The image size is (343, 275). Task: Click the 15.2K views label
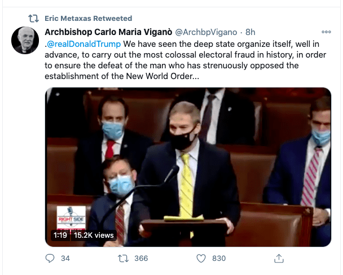(x=94, y=235)
